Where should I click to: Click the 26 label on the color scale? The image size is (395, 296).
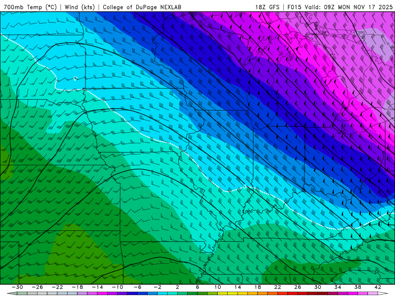(298, 287)
